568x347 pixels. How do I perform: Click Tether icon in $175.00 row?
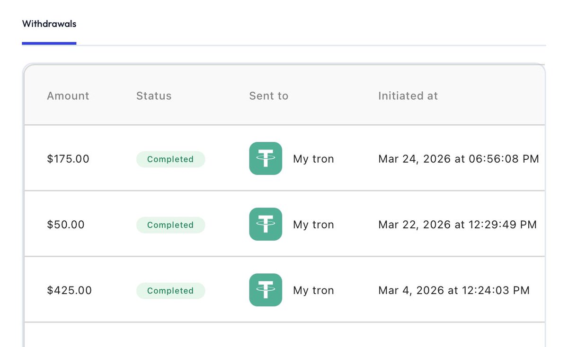(266, 158)
